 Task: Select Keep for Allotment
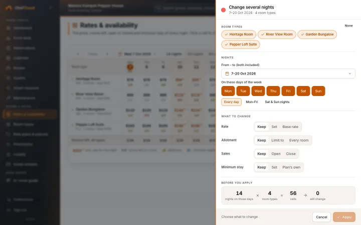[x=262, y=140]
